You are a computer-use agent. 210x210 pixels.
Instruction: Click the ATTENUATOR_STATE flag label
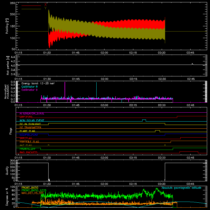(x=32, y=114)
